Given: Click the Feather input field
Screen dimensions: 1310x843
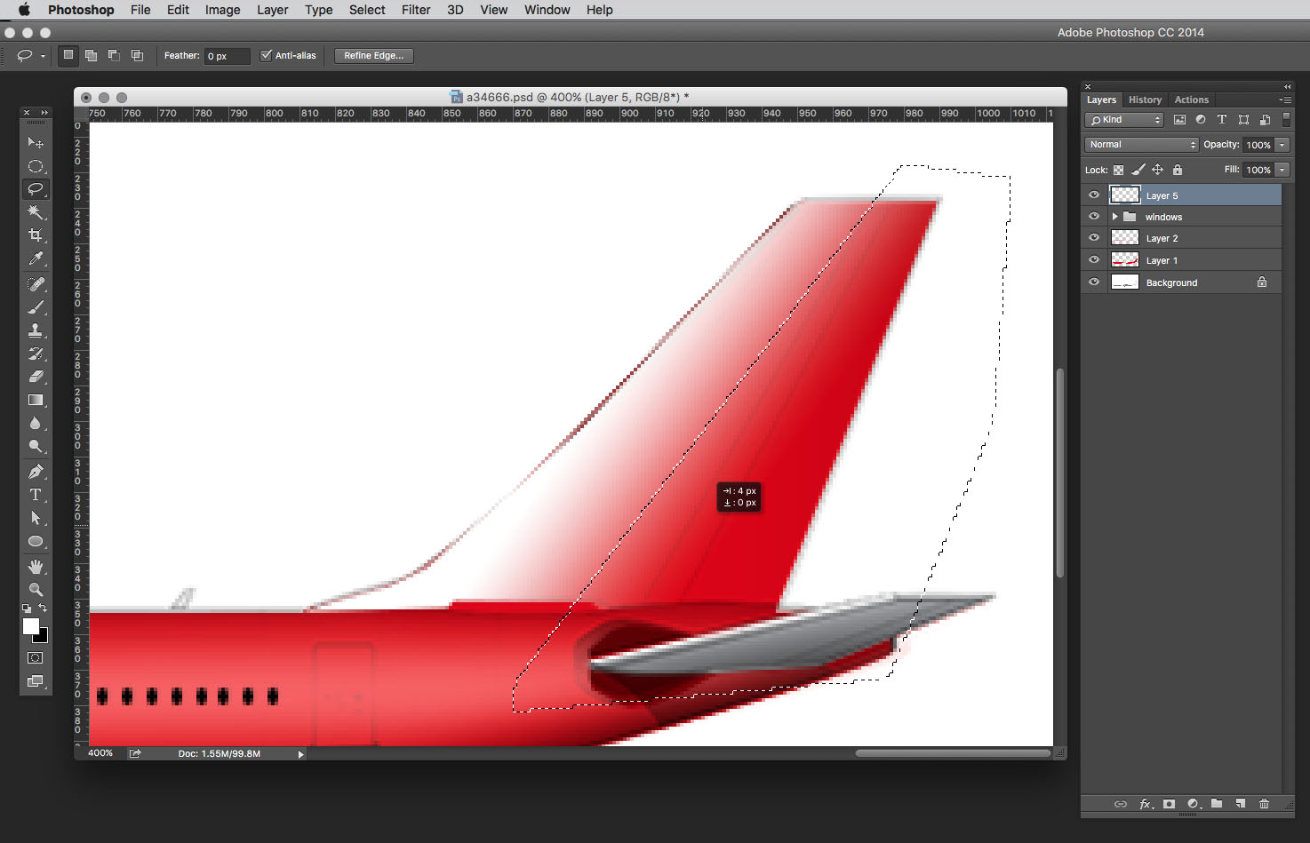Looking at the screenshot, I should [227, 56].
